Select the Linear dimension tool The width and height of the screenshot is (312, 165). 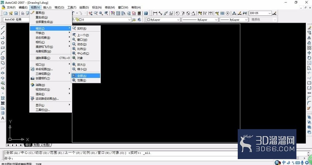(x=155, y=13)
